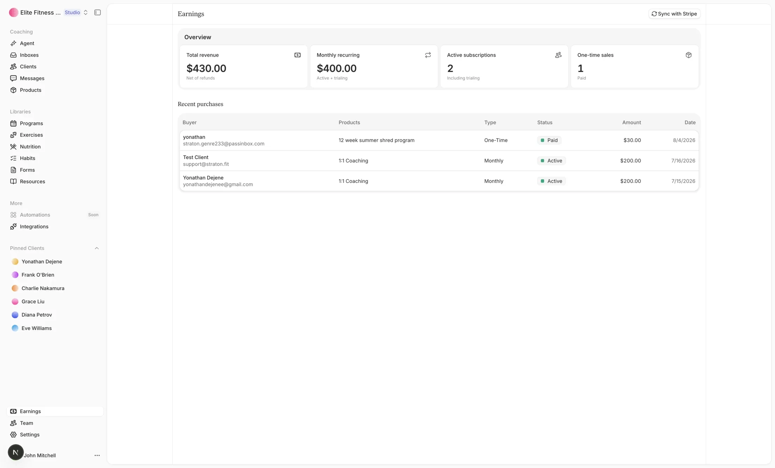
Task: Open the Agent sparkle icon
Action: 13,43
